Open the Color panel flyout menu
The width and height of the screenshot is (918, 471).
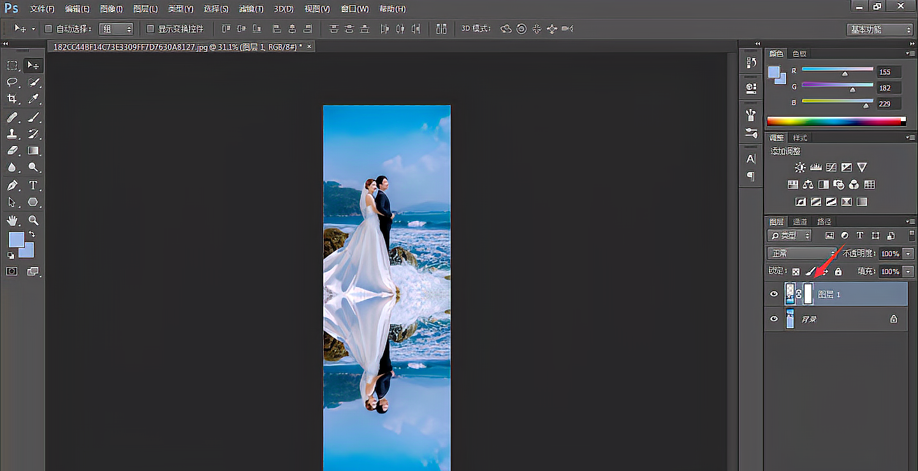[x=911, y=54]
